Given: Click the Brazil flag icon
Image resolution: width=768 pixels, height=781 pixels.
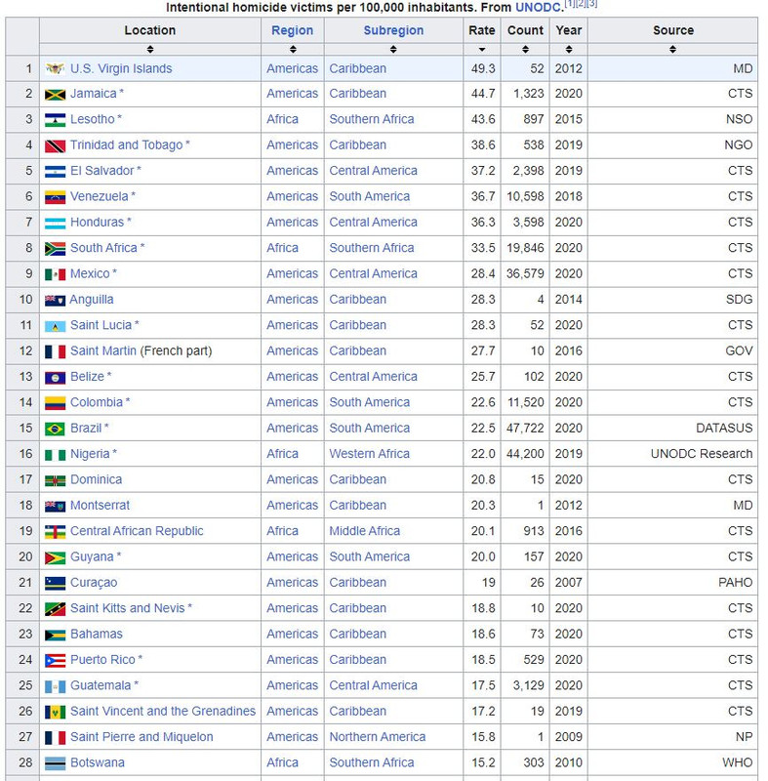Looking at the screenshot, I should click(55, 429).
